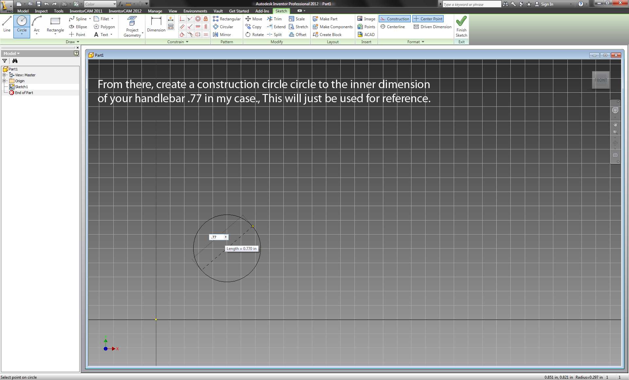629x380 pixels.
Task: Expand the Format panel dropdown
Action: [416, 42]
